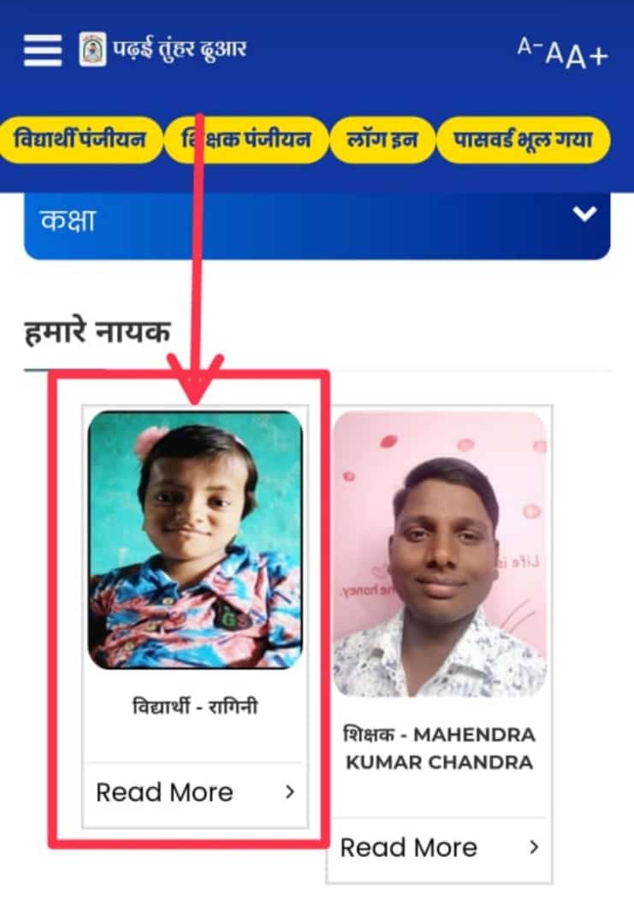Open विद्यार्थी पंजीयन student registration

click(80, 139)
